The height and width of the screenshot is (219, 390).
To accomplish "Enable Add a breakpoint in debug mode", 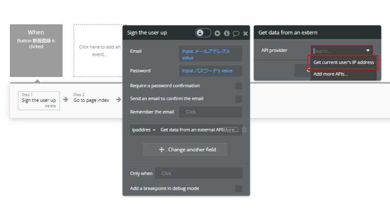I will pos(238,189).
